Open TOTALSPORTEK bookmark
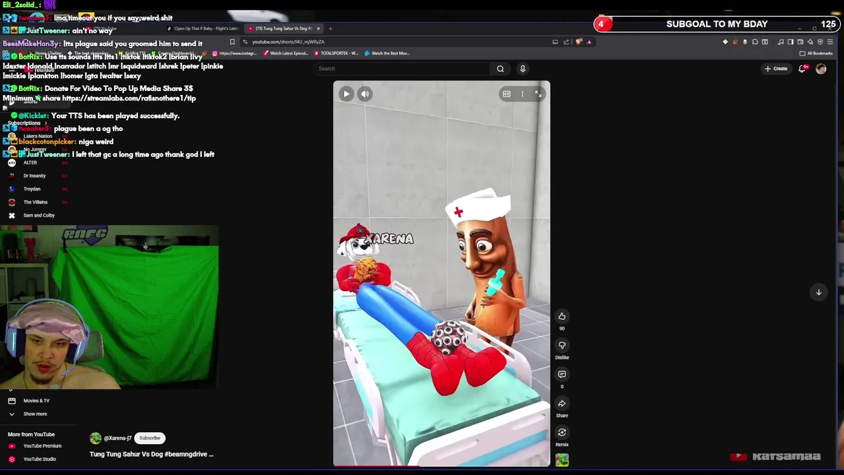Image resolution: width=844 pixels, height=475 pixels. click(336, 53)
